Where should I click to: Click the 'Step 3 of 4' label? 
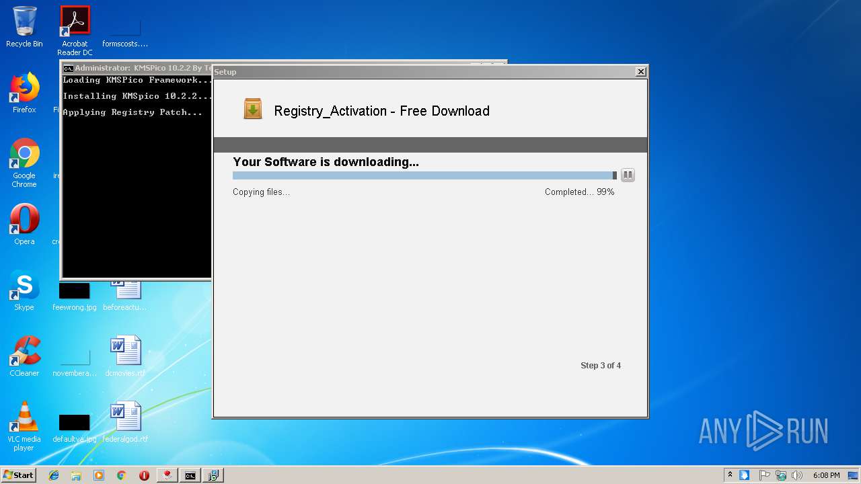[601, 366]
